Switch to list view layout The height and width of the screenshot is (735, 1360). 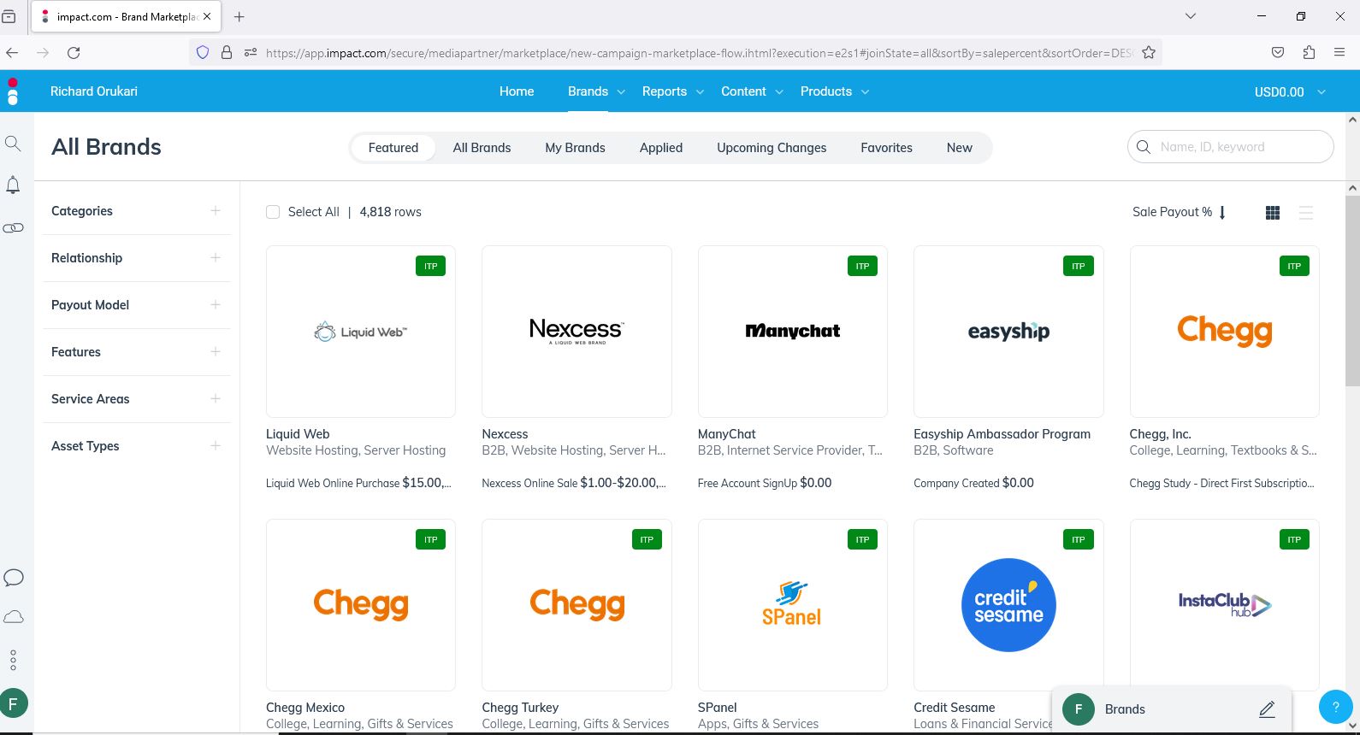(x=1305, y=213)
